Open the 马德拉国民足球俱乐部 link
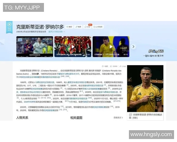The image size is (177, 142). click(45, 82)
